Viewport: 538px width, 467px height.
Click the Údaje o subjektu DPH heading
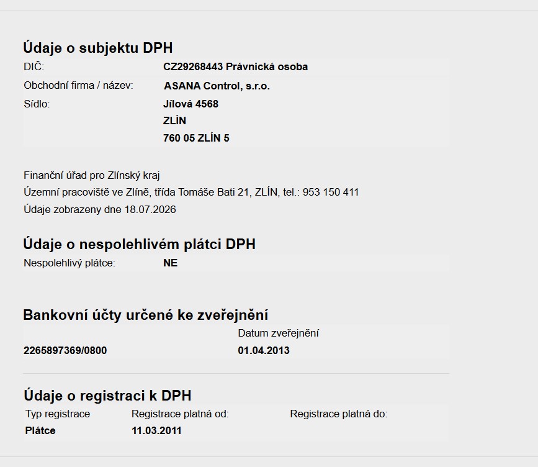(x=98, y=48)
